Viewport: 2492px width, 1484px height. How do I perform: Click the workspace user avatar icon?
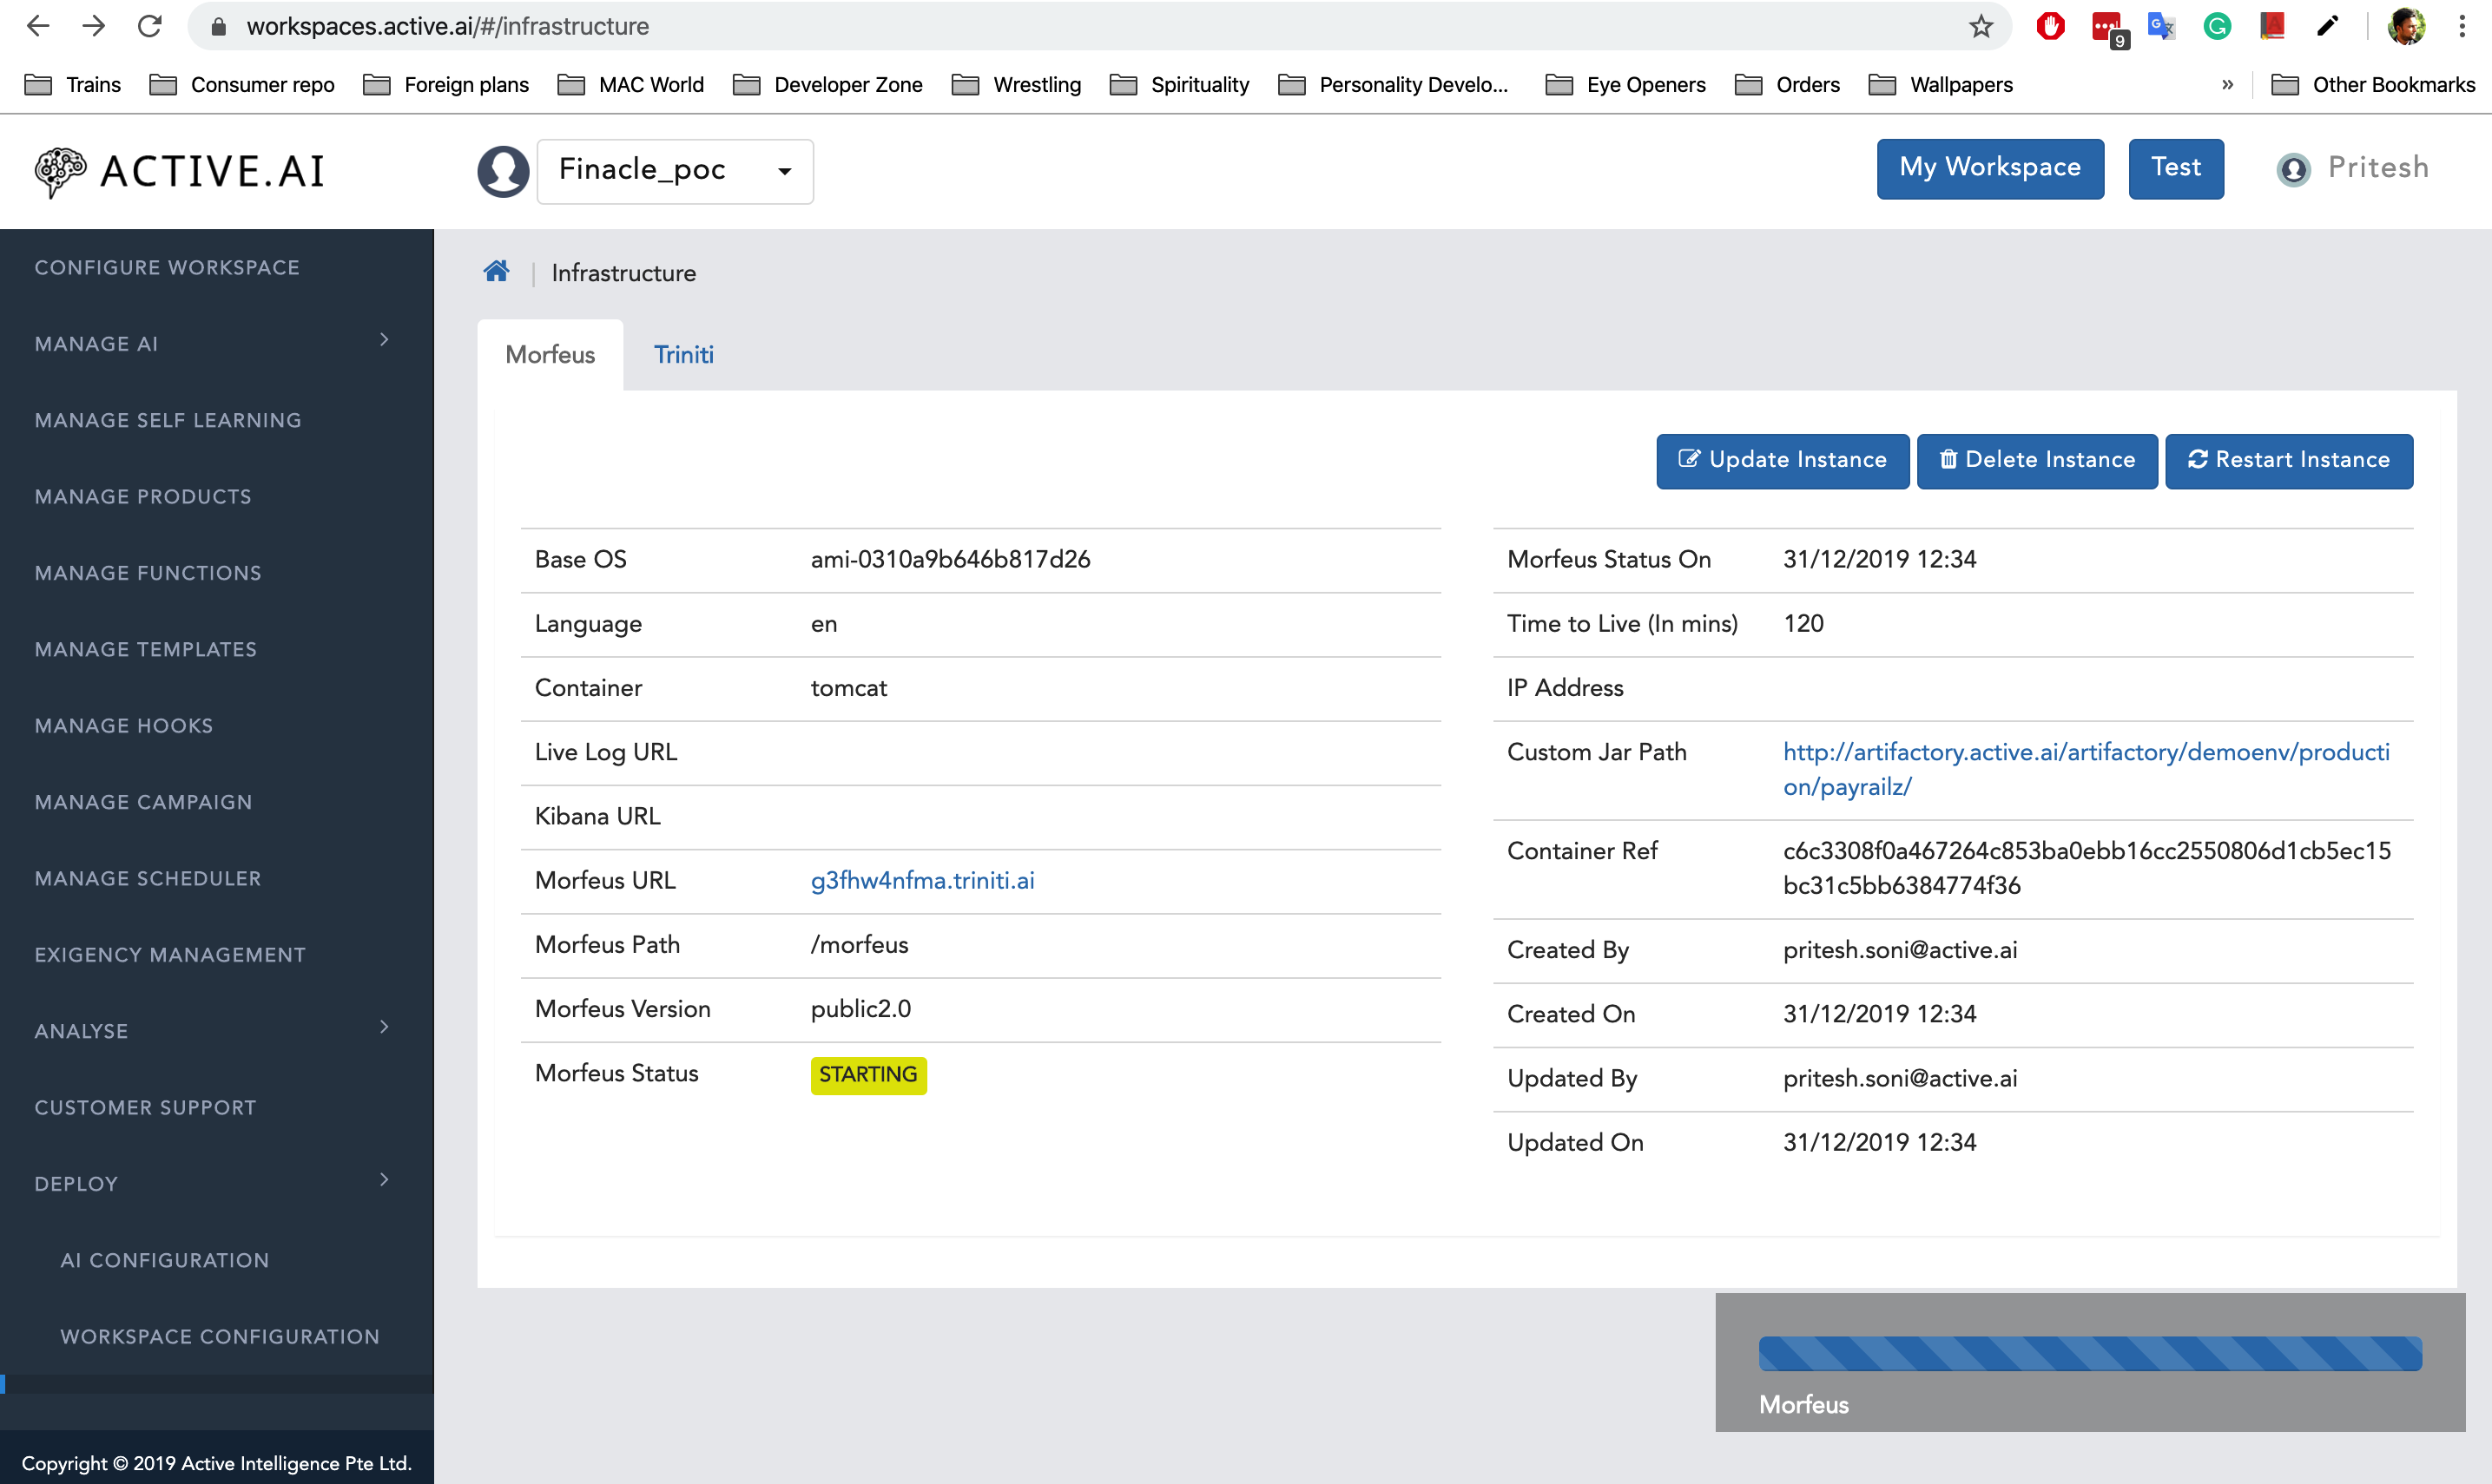pyautogui.click(x=504, y=171)
